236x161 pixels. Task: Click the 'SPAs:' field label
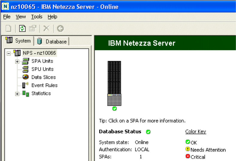[105, 157]
